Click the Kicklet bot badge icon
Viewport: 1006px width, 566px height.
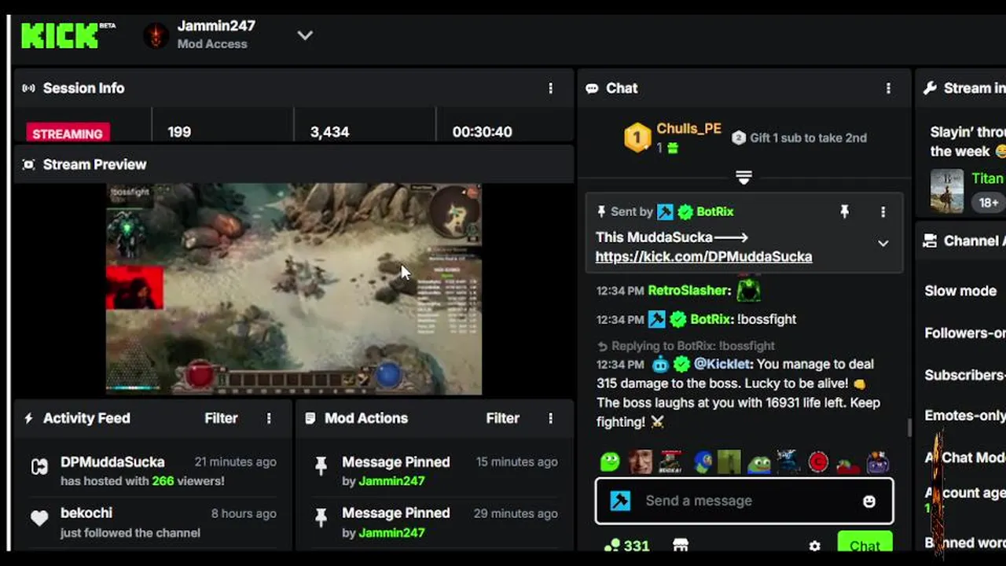[x=659, y=364]
